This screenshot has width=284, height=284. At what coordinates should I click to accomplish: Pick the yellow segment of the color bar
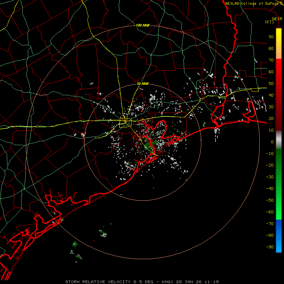point(279,44)
